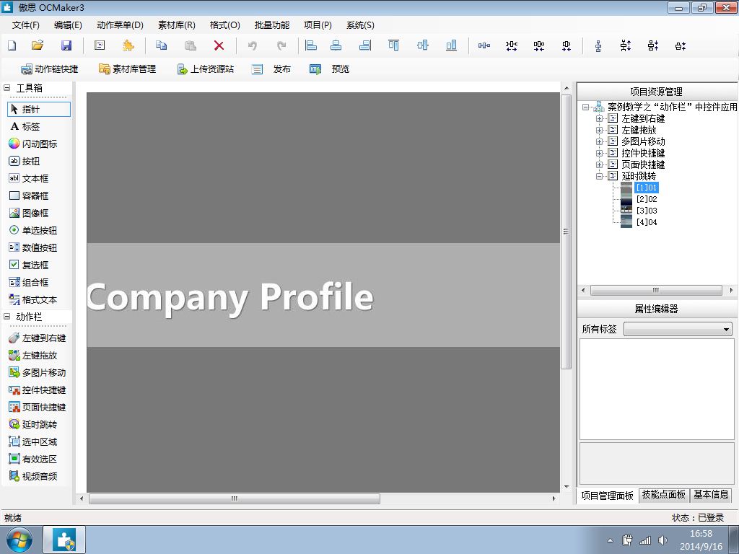Select the 视频音频 tool
The height and width of the screenshot is (554, 739).
point(33,476)
